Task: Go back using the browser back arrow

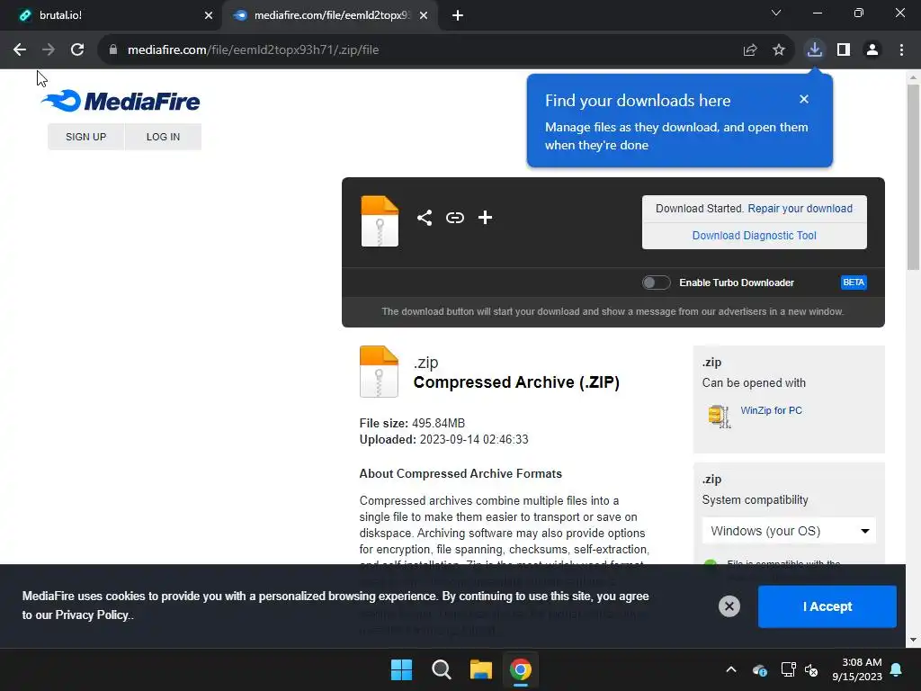Action: tap(20, 50)
